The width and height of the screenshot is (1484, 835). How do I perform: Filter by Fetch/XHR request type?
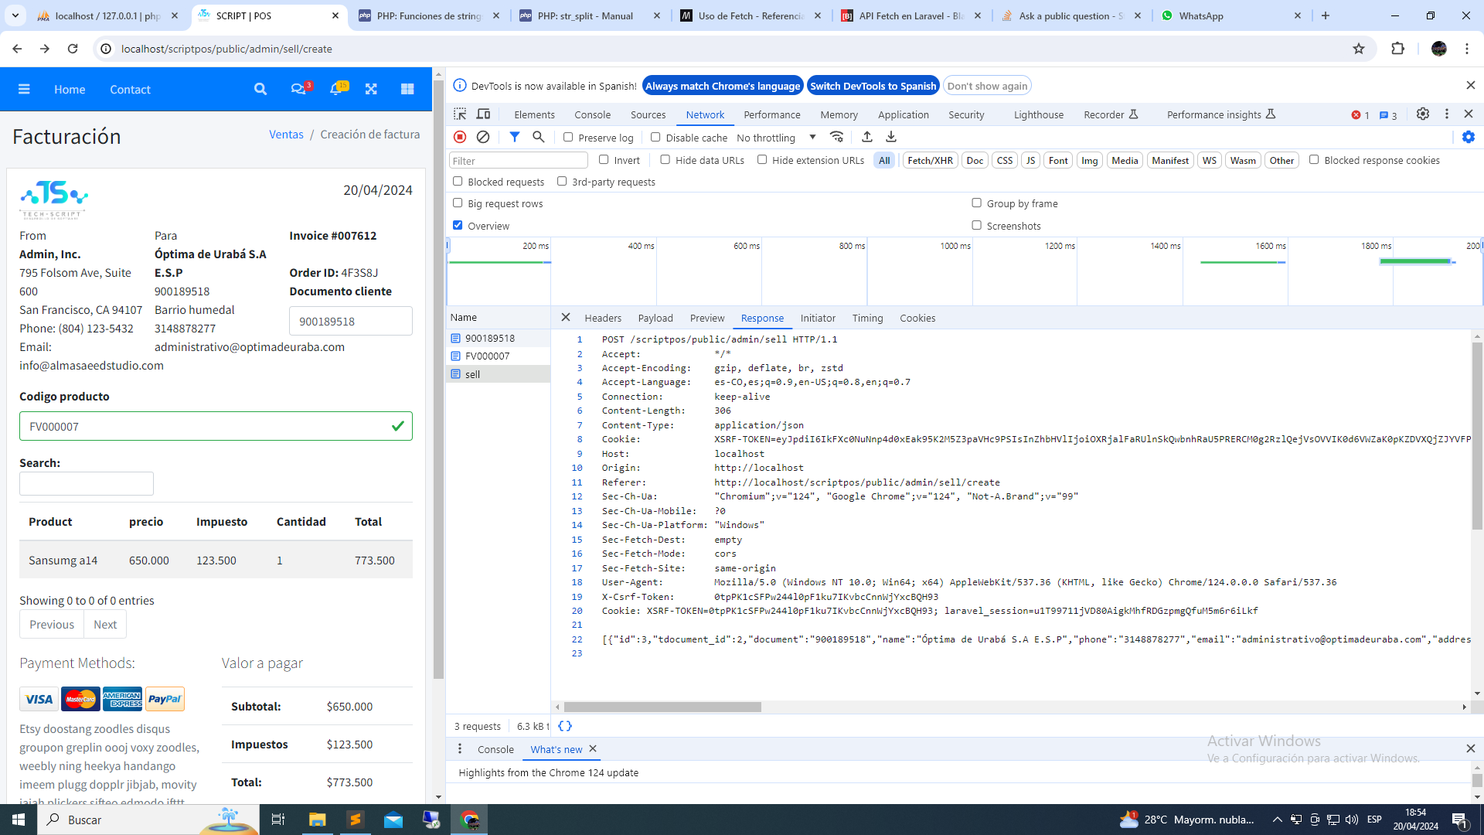[x=930, y=160]
